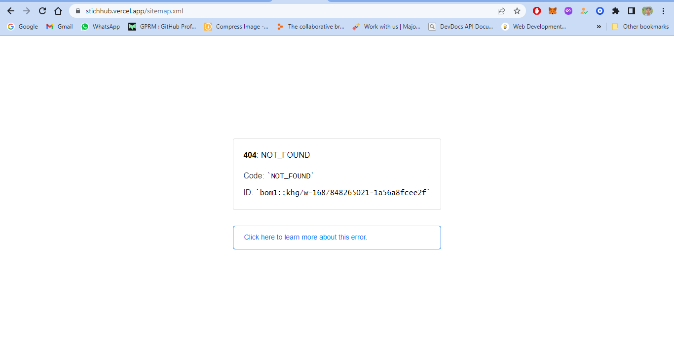The width and height of the screenshot is (674, 344).
Task: Click the Chrome profile avatar
Action: click(647, 11)
